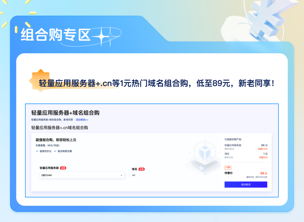
Task: Click the "已选组合购产品:" label
Action: click(x=233, y=139)
